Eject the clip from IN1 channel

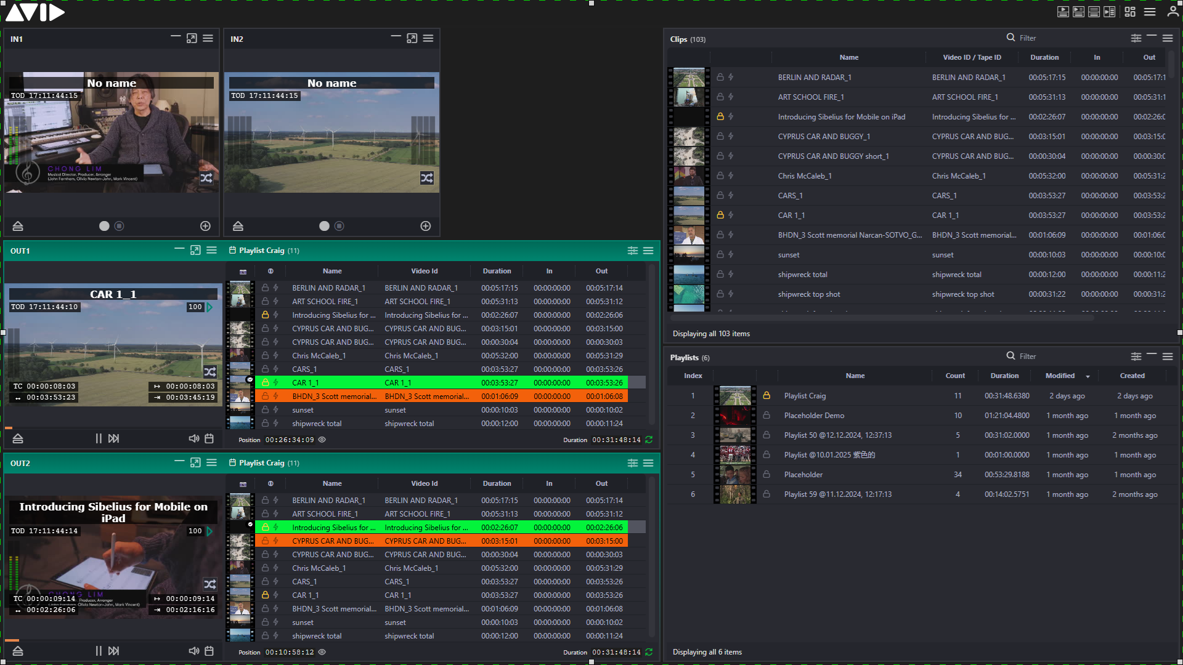(x=18, y=226)
